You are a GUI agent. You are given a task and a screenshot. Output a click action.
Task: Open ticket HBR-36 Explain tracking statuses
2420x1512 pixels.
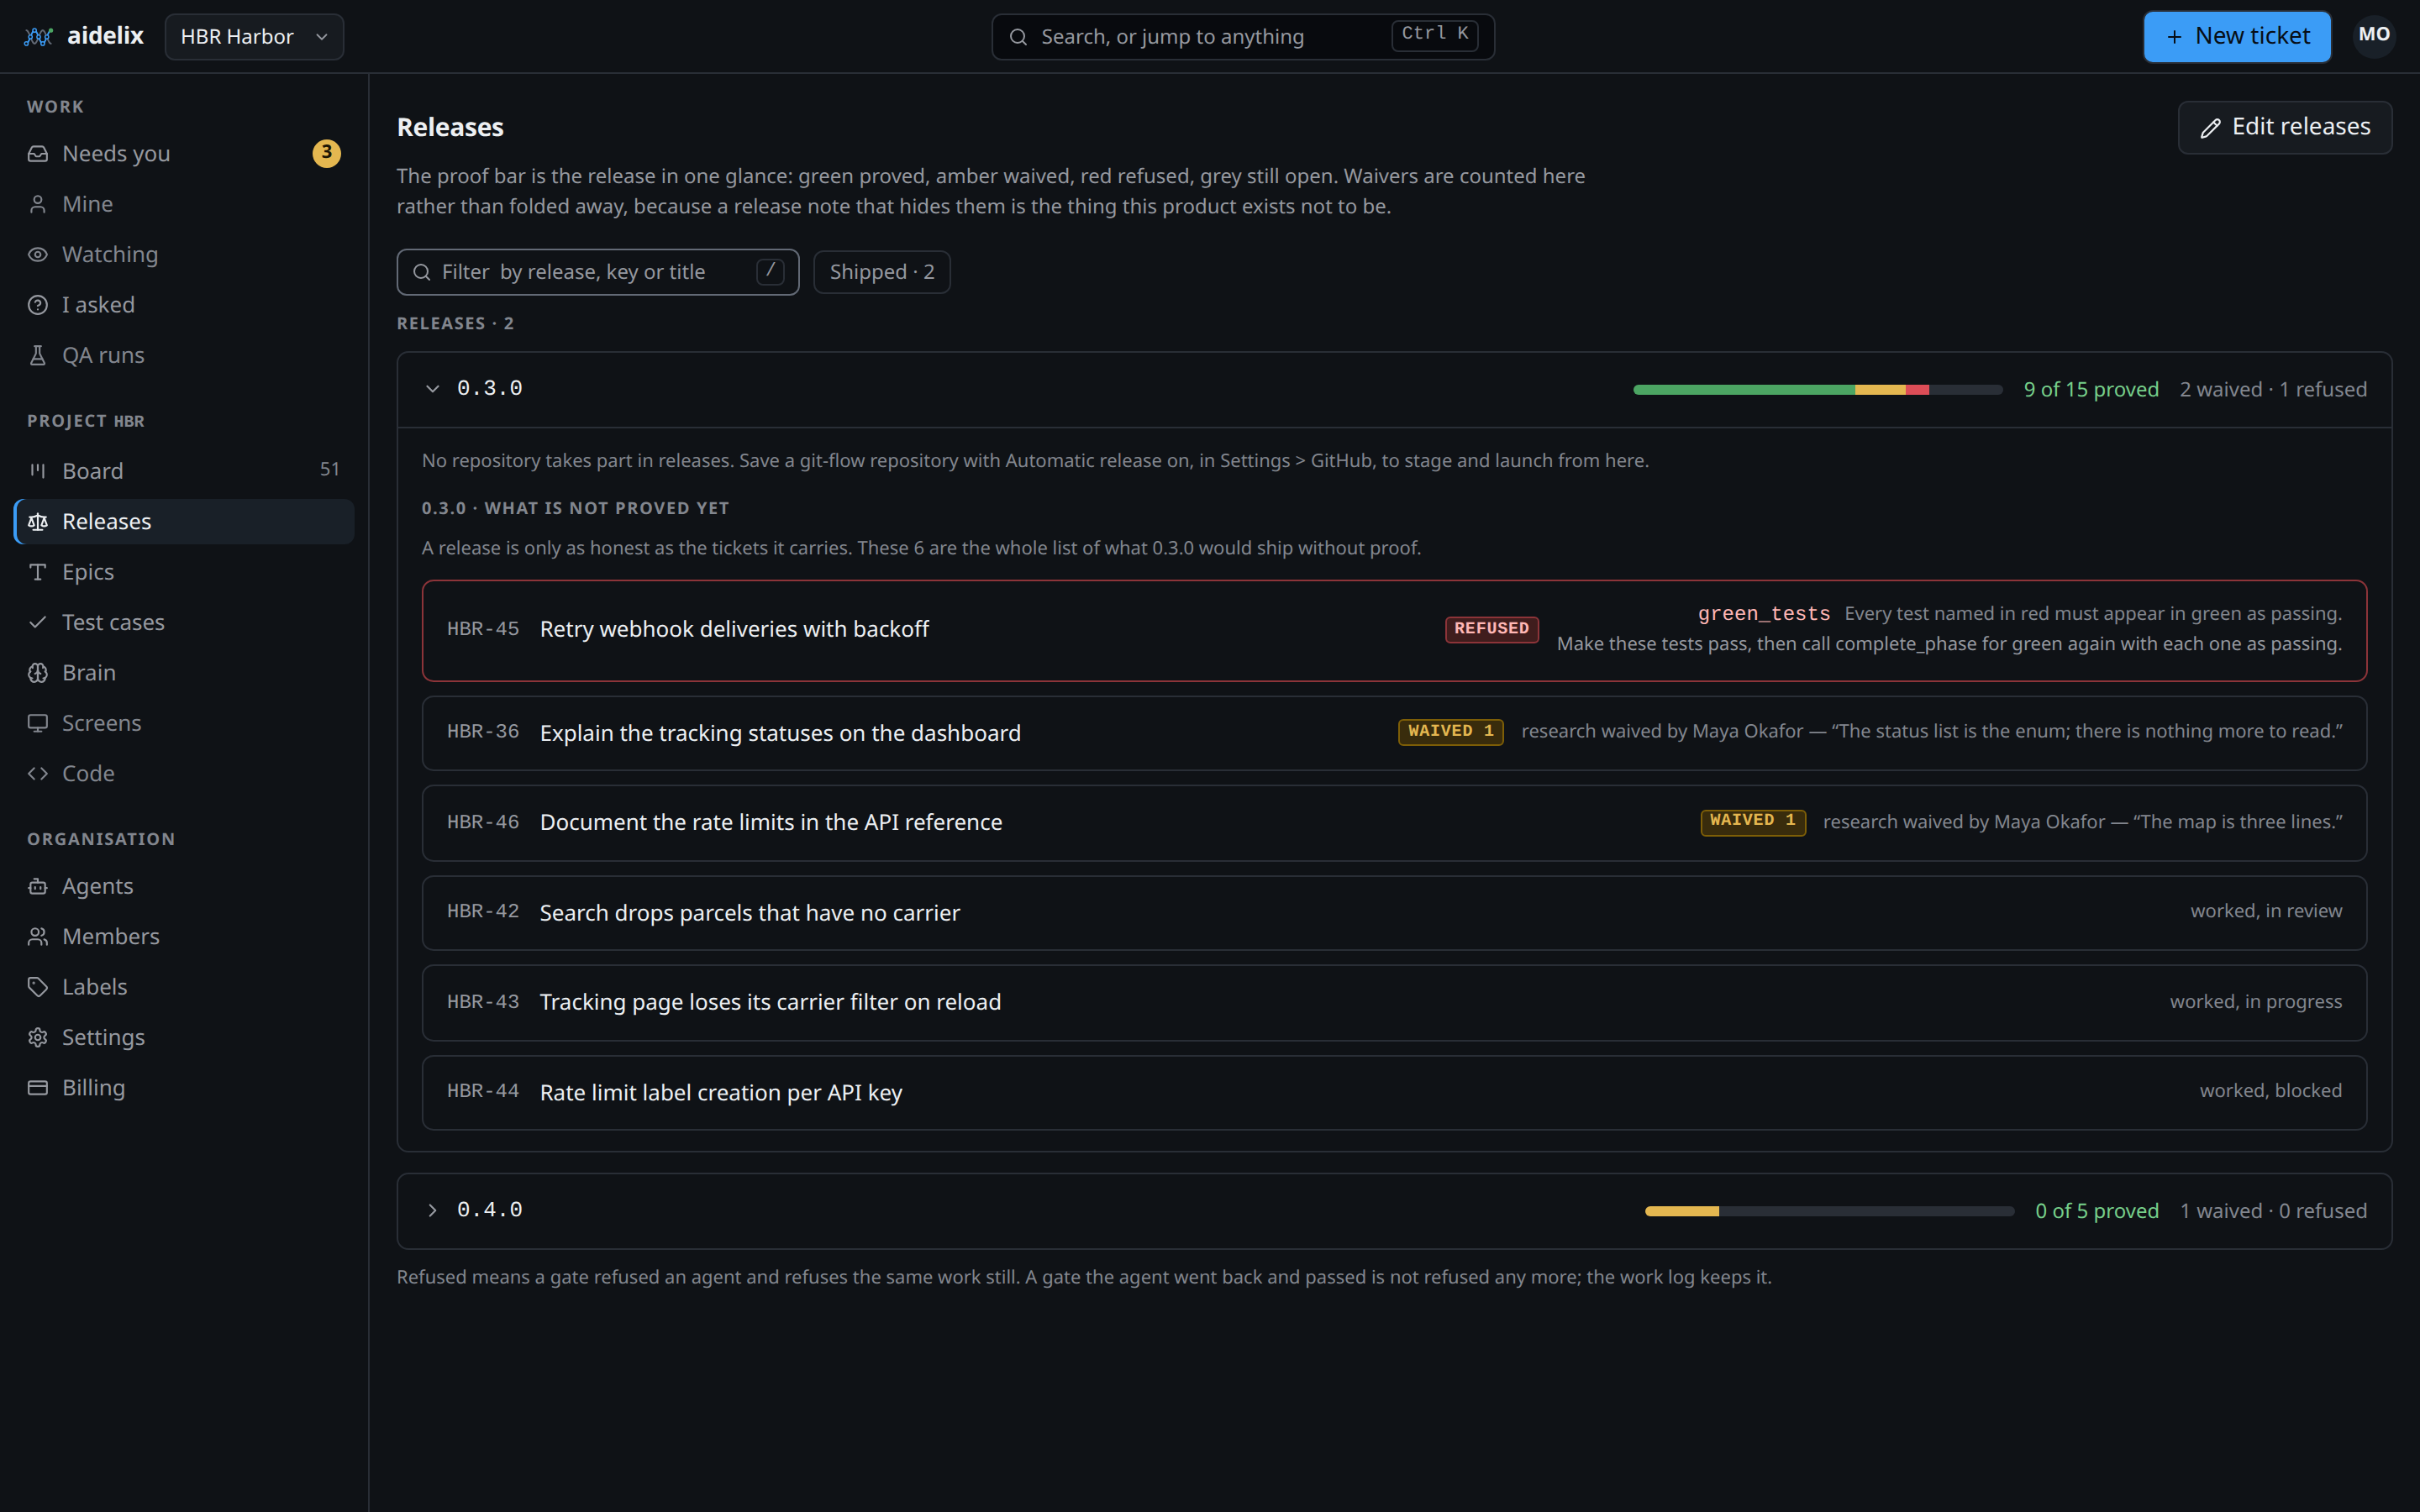1394,733
